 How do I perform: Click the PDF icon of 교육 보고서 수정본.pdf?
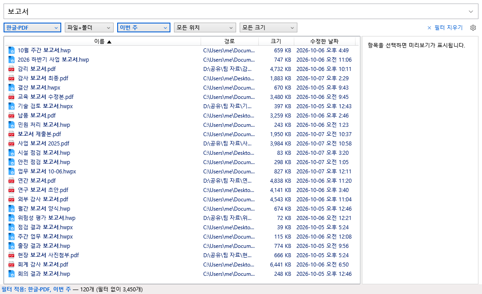(12, 97)
